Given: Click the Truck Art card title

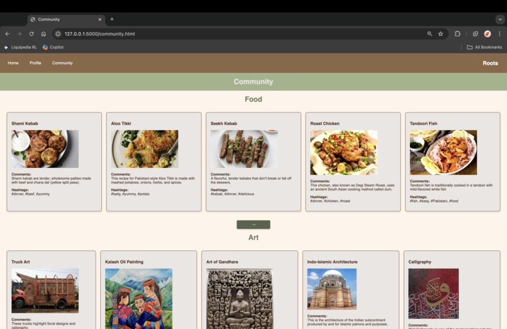Looking at the screenshot, I should coord(20,262).
